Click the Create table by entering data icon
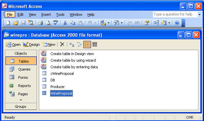 (44, 67)
